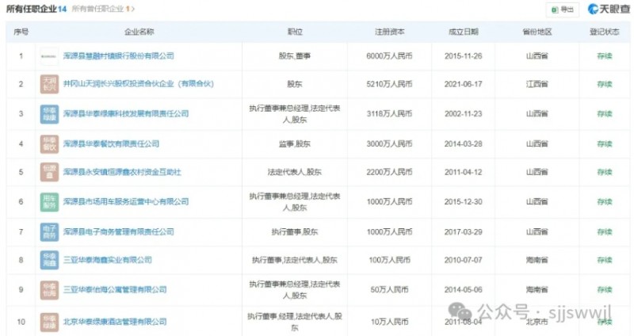Viewport: 634px width, 336px height.
Task: Click the 导出 export button
Action: tap(563, 10)
